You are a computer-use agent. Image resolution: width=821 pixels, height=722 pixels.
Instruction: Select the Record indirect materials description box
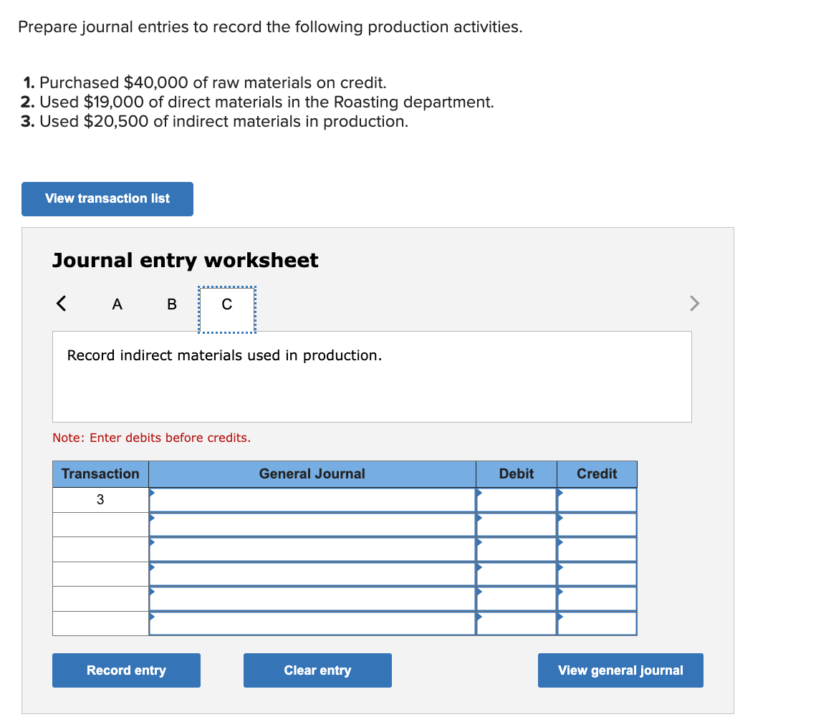click(372, 376)
